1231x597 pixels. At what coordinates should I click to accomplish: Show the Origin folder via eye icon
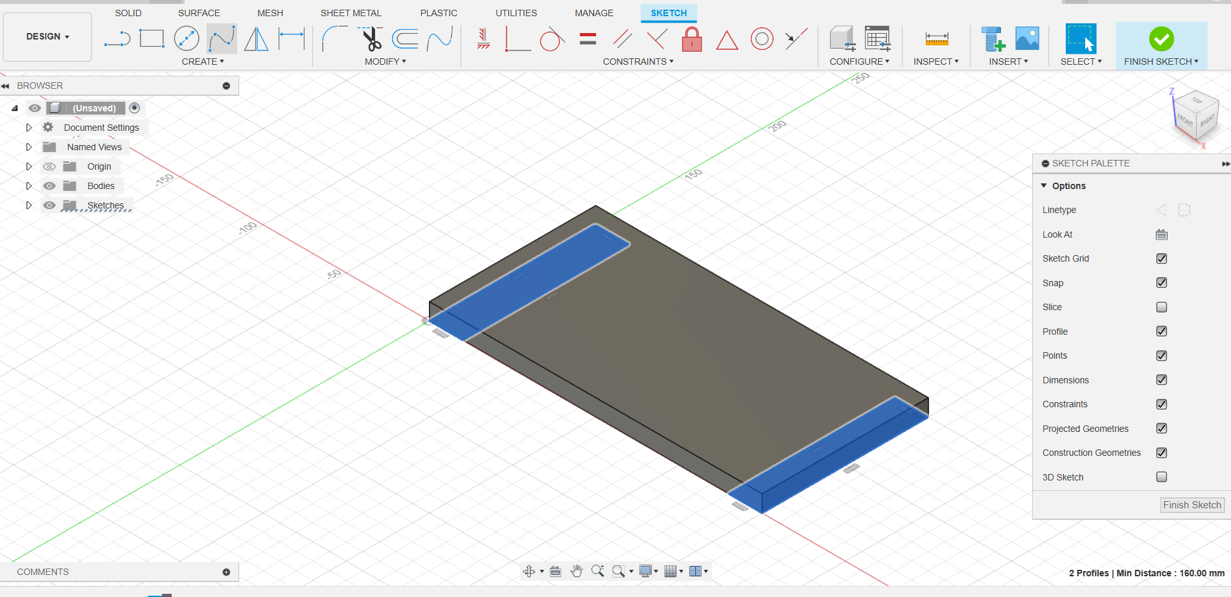[x=49, y=166]
